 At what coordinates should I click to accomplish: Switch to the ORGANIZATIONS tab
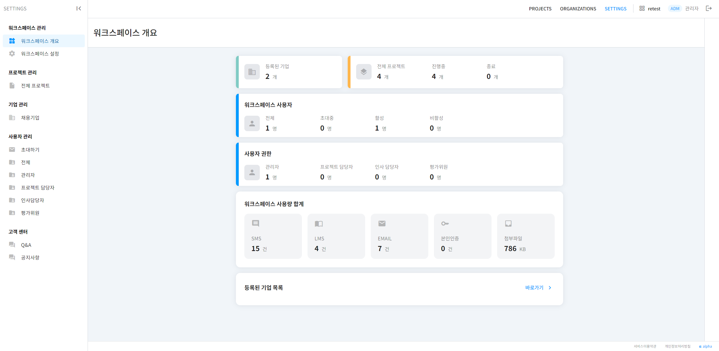578,9
